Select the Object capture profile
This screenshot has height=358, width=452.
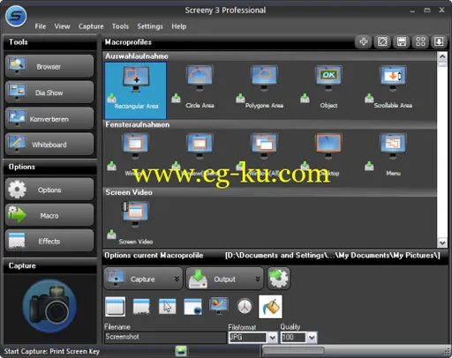328,87
